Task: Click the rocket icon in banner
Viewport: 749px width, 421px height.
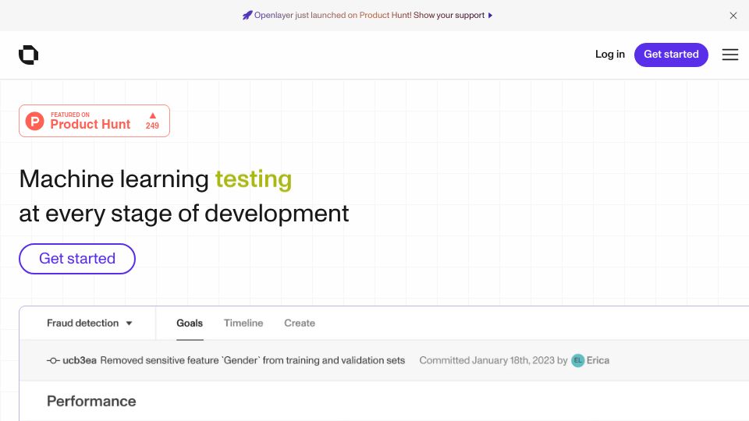Action: pyautogui.click(x=247, y=16)
